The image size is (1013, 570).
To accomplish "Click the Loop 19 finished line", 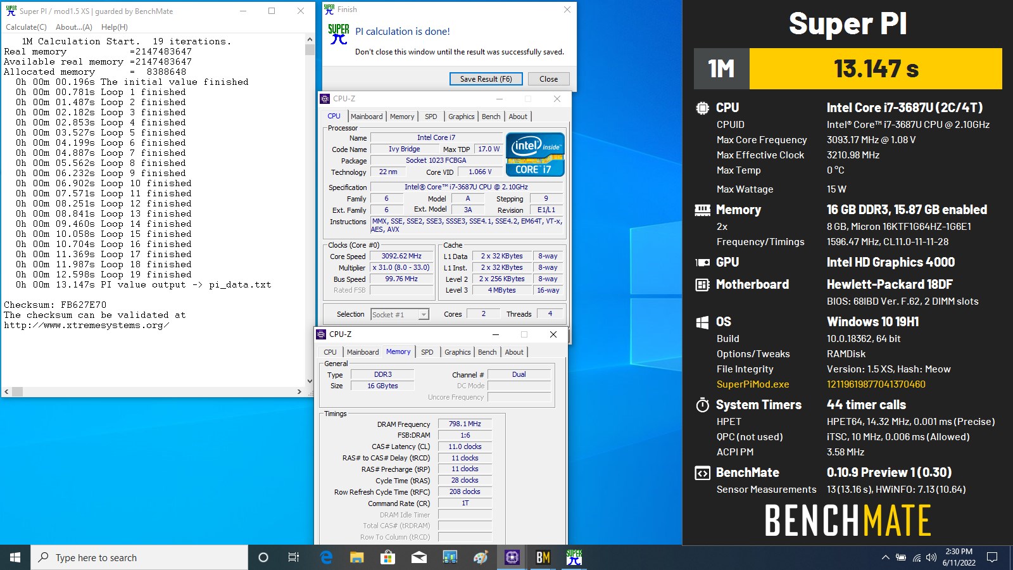I will pos(104,274).
